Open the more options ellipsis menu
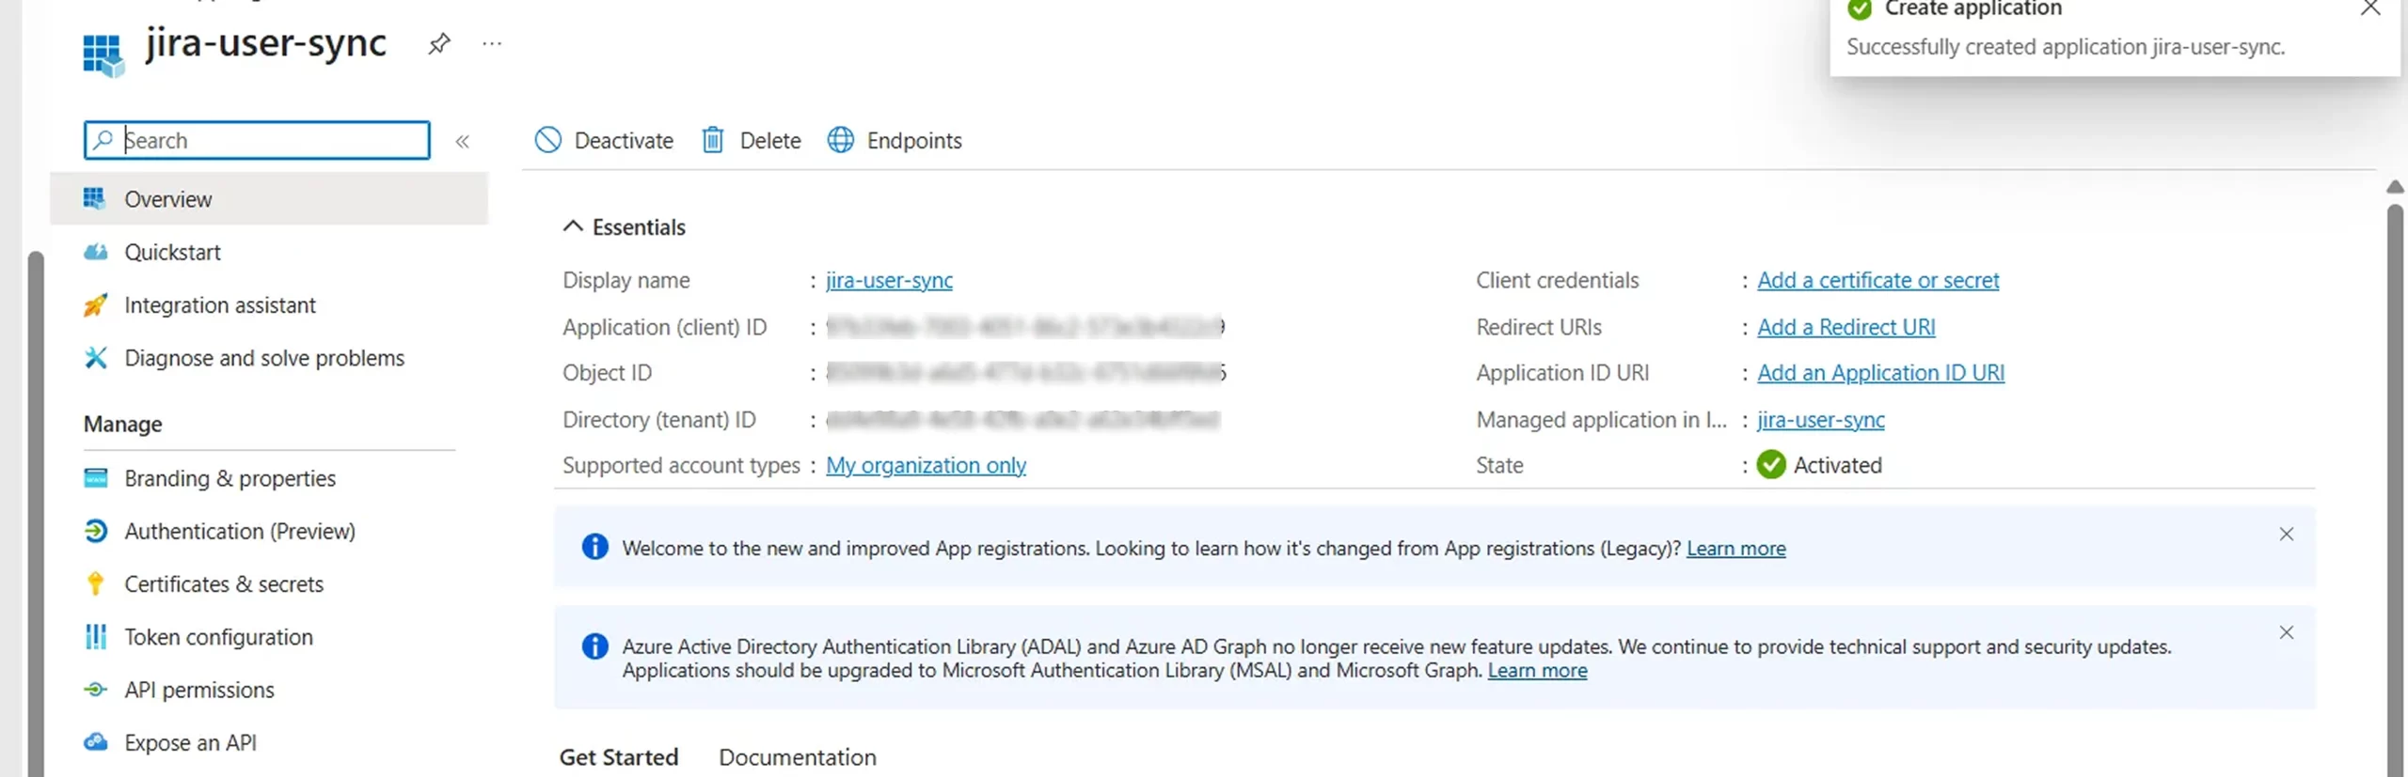 click(492, 43)
